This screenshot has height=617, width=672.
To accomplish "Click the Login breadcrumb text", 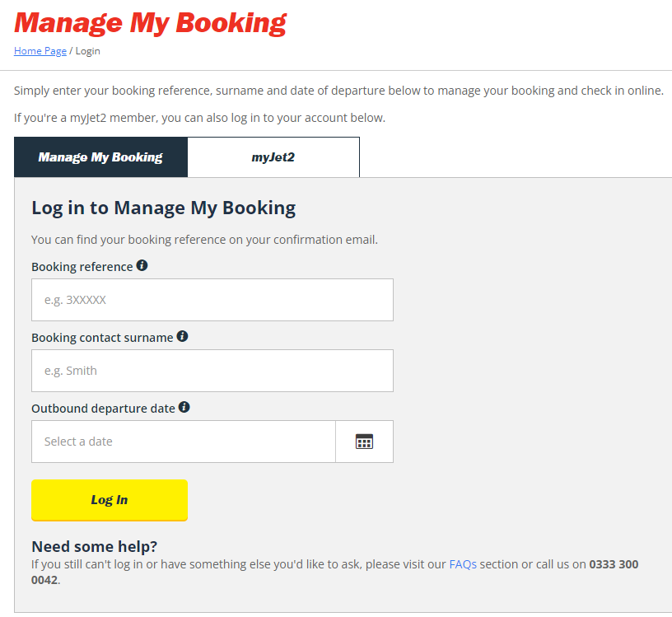I will tap(88, 51).
